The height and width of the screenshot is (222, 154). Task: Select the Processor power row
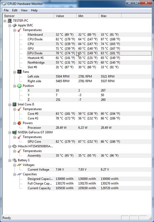coord(89,128)
